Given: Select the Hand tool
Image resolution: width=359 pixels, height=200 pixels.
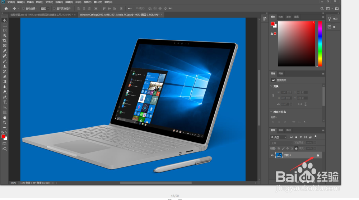Looking at the screenshot, I should pos(4,117).
